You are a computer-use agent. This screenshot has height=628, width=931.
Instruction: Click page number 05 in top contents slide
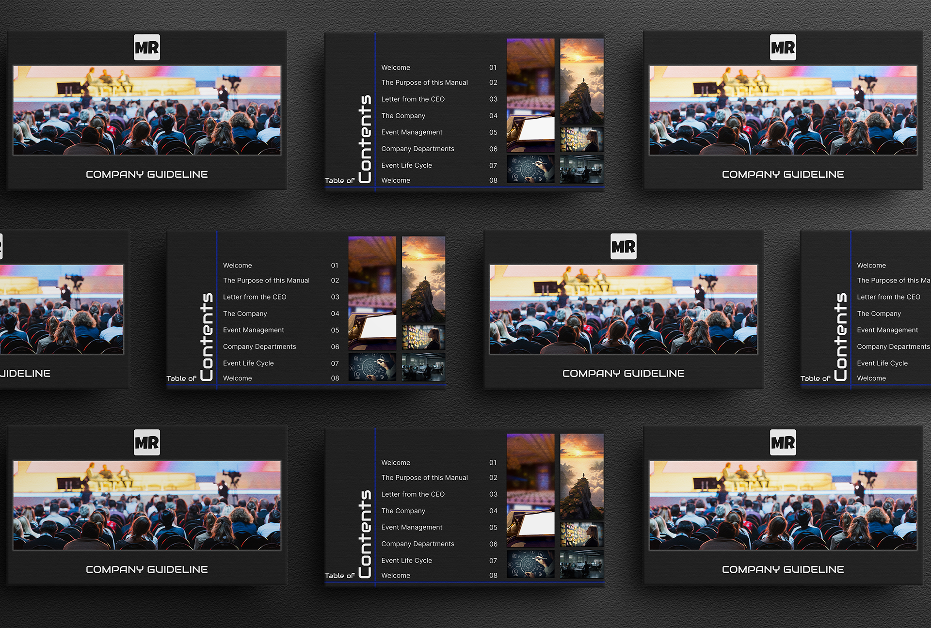coord(493,132)
